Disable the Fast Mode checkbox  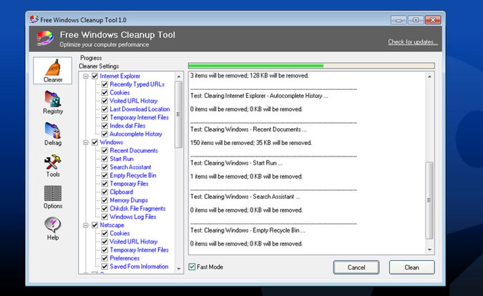(192, 267)
